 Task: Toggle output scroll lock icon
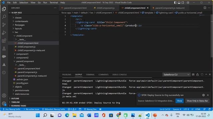click(x=197, y=74)
